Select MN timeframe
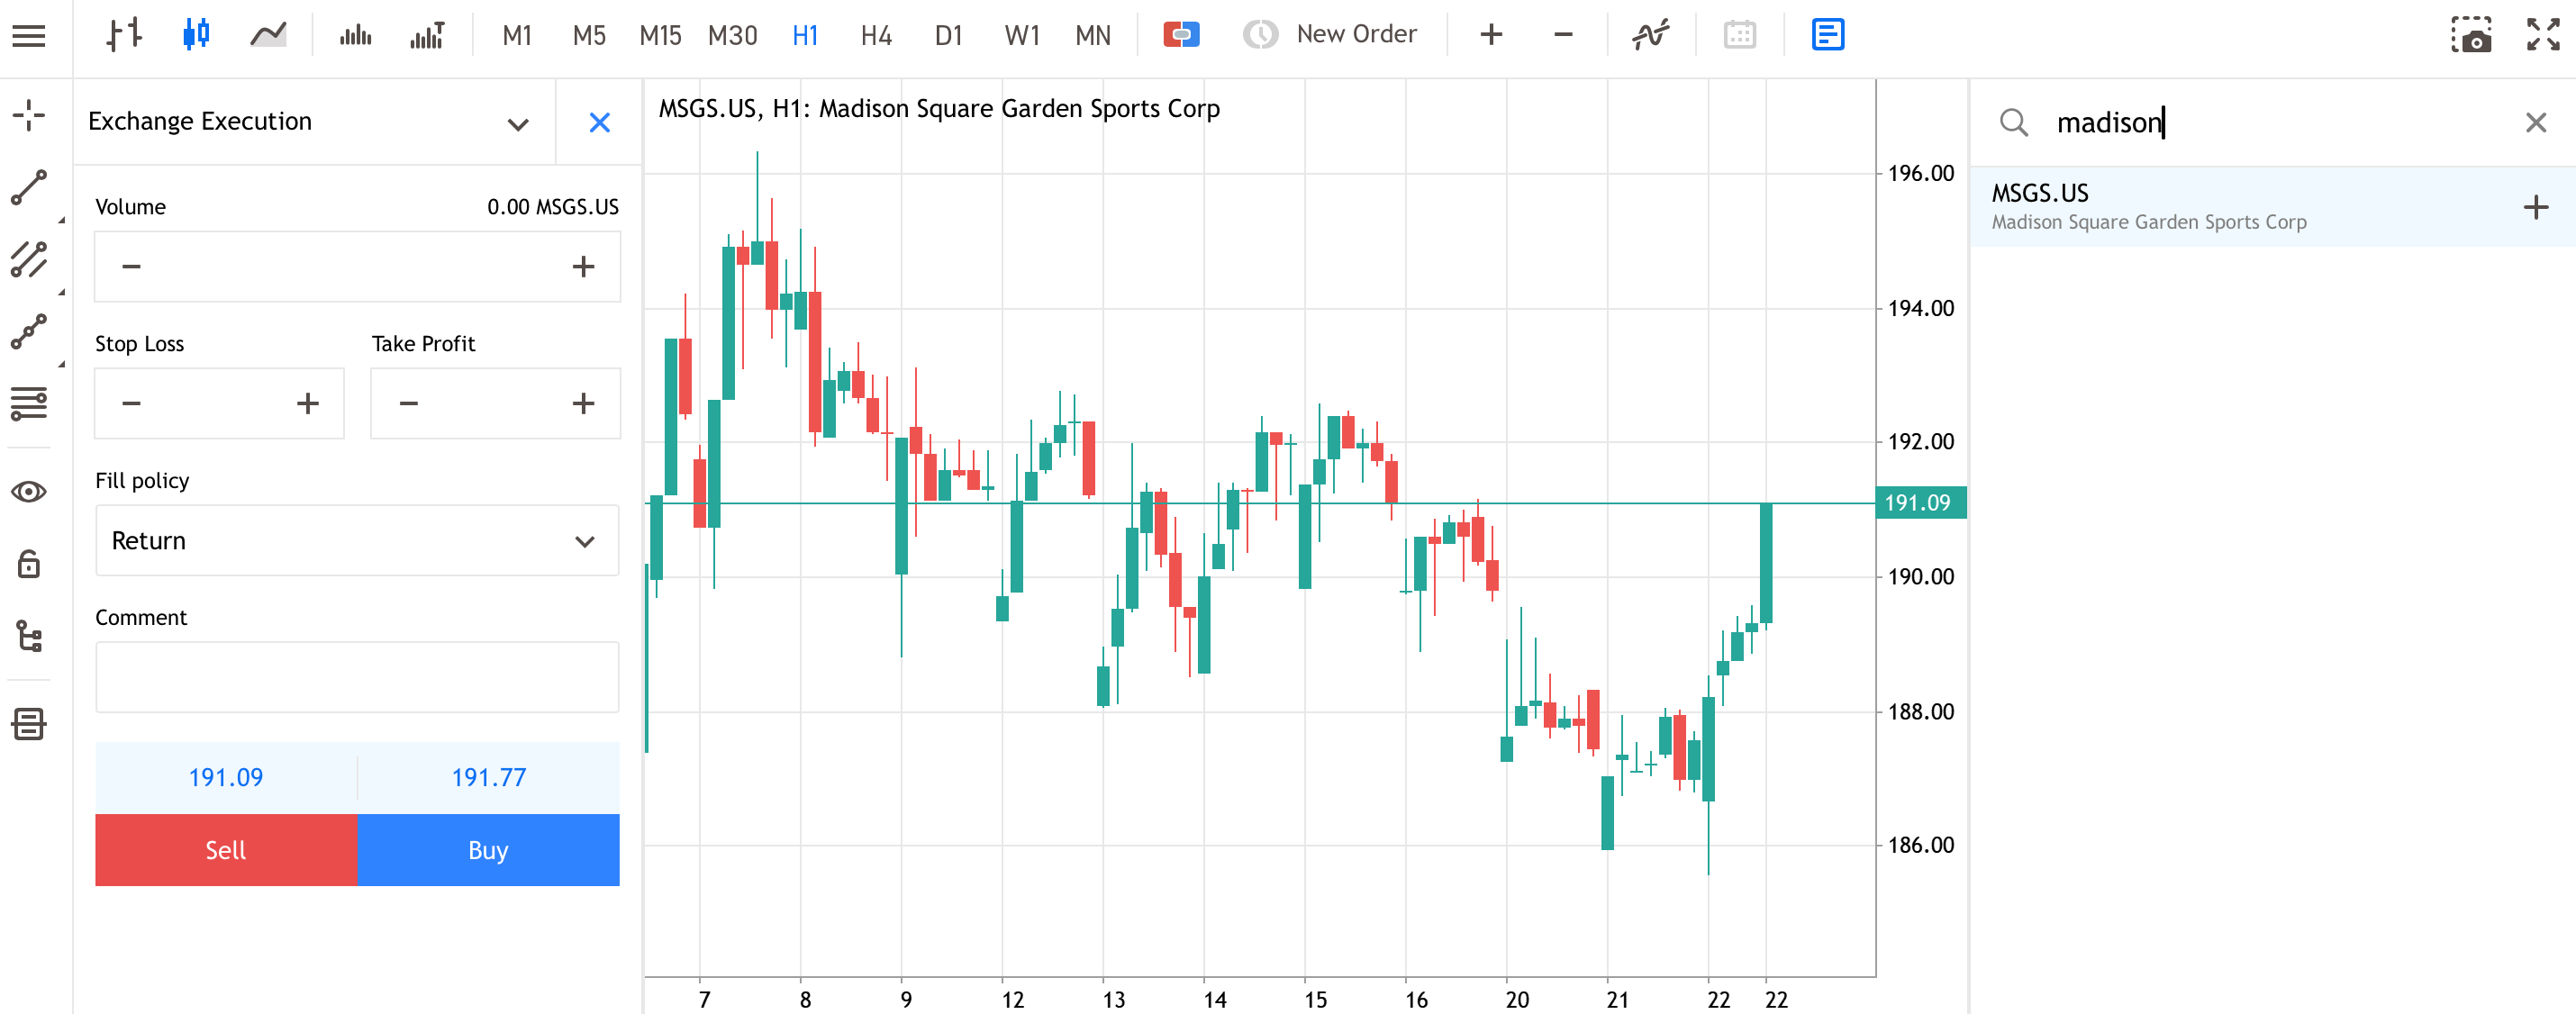2576x1014 pixels. pyautogui.click(x=1093, y=36)
